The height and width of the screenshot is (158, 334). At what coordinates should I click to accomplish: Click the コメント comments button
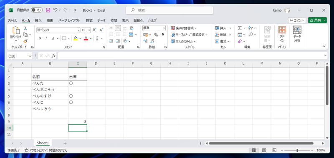[297, 20]
